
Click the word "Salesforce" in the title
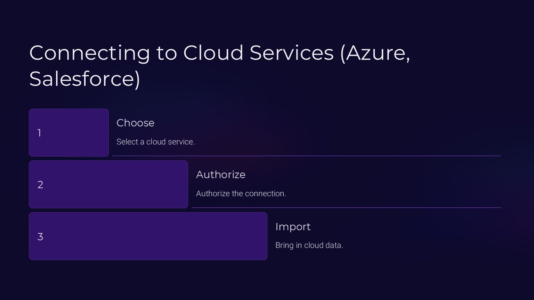pyautogui.click(x=82, y=79)
